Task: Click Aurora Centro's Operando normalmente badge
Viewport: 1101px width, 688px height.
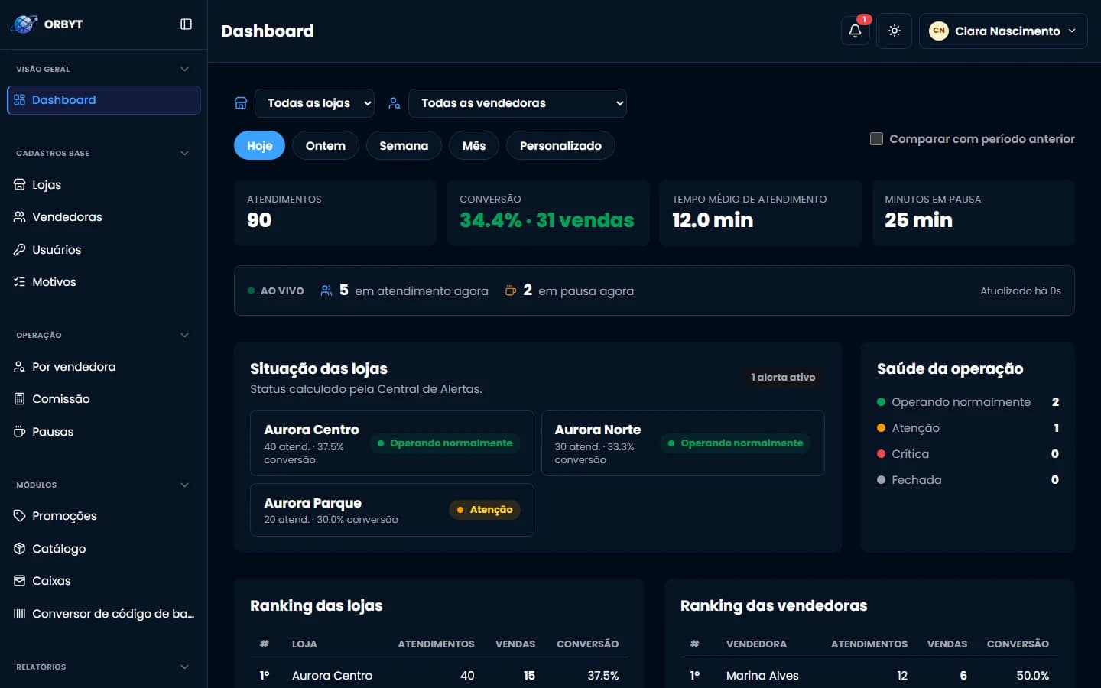Action: coord(444,443)
